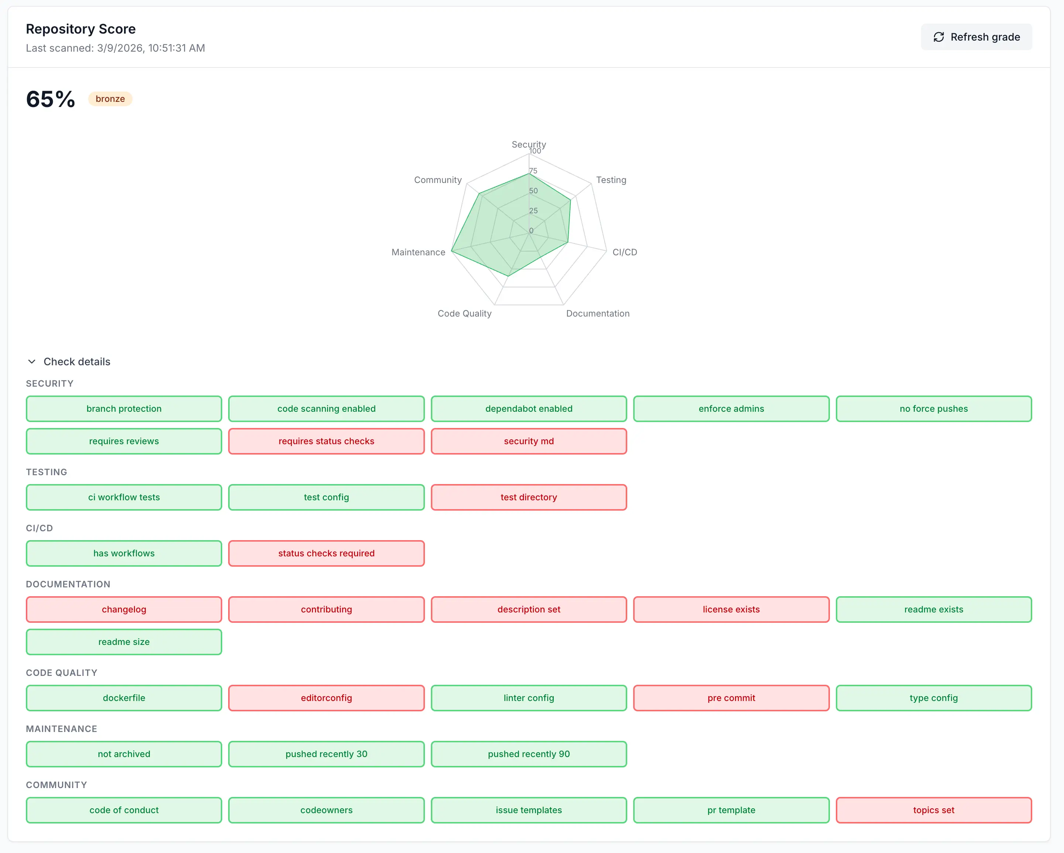Click the SECURITY section heading

(49, 384)
